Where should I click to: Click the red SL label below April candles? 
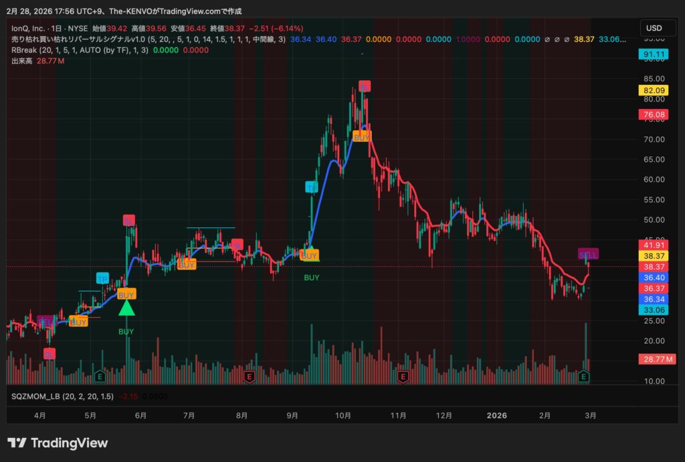pyautogui.click(x=50, y=354)
